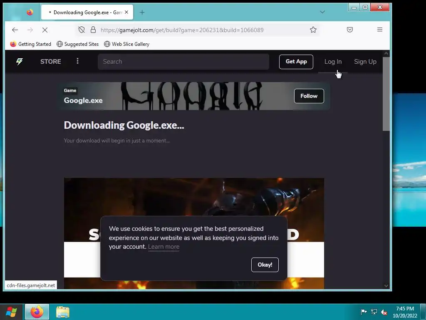Click the vertical scrollbar thumb

[386, 94]
